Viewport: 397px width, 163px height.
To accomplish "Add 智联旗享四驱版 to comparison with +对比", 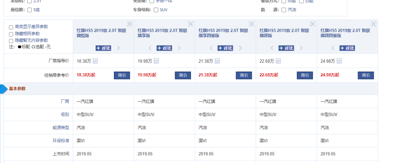I will pyautogui.click(x=225, y=48).
